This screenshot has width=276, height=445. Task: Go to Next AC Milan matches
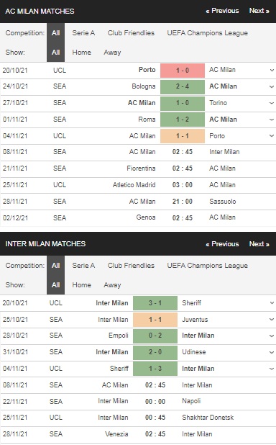(259, 11)
